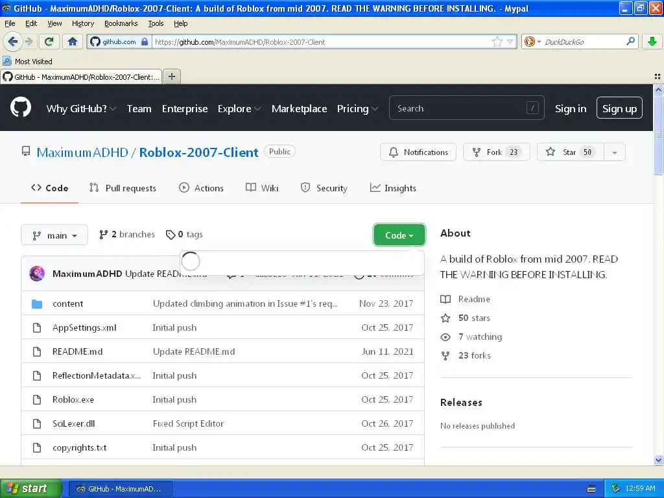Click the padlock site security icon

click(x=145, y=41)
